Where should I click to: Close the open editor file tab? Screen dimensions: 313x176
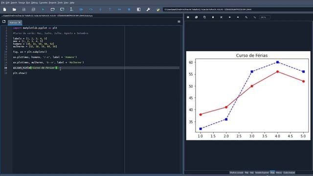(x=20, y=22)
